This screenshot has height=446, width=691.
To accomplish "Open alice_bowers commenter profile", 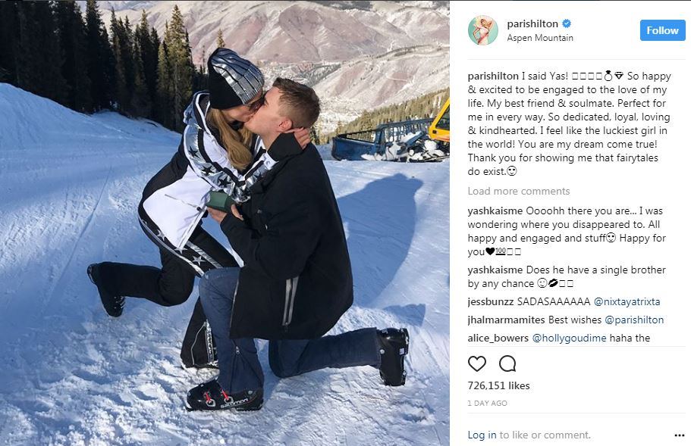I will [498, 338].
